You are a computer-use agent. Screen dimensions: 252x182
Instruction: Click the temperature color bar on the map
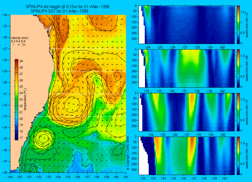coord(17,99)
